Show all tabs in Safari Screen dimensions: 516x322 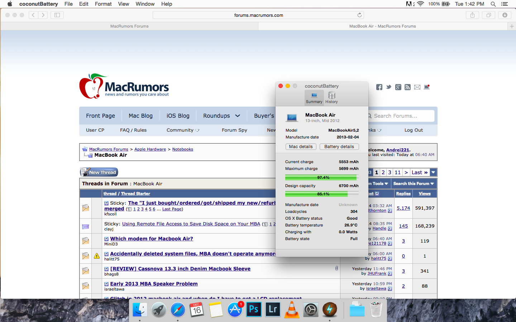pos(488,15)
